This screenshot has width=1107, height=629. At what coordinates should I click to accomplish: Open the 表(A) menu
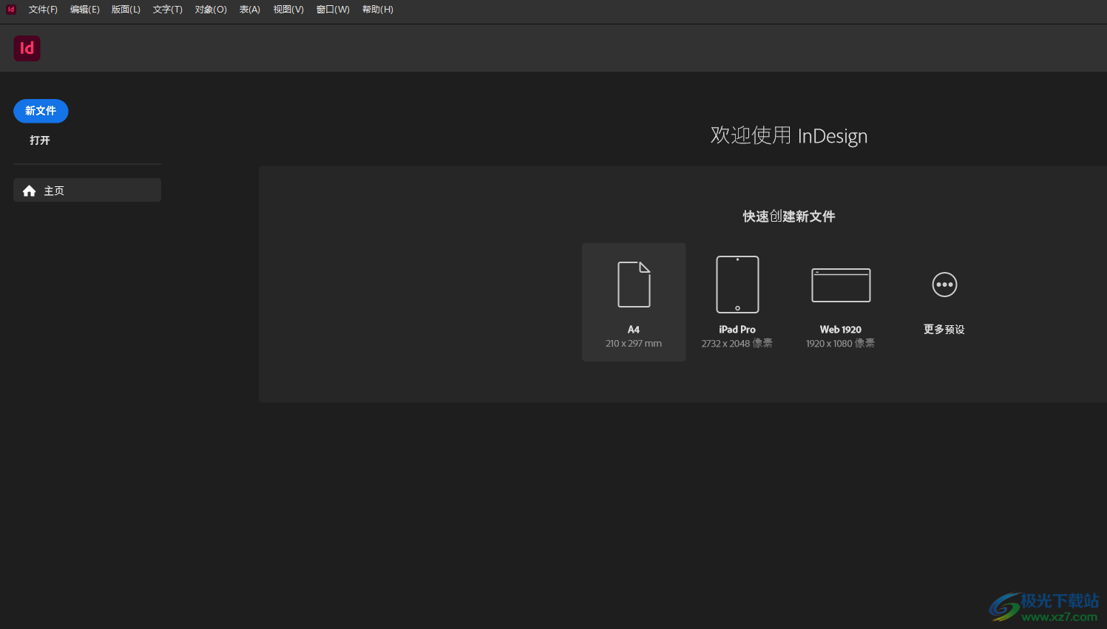click(x=250, y=10)
